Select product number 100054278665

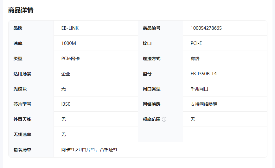point(206,28)
